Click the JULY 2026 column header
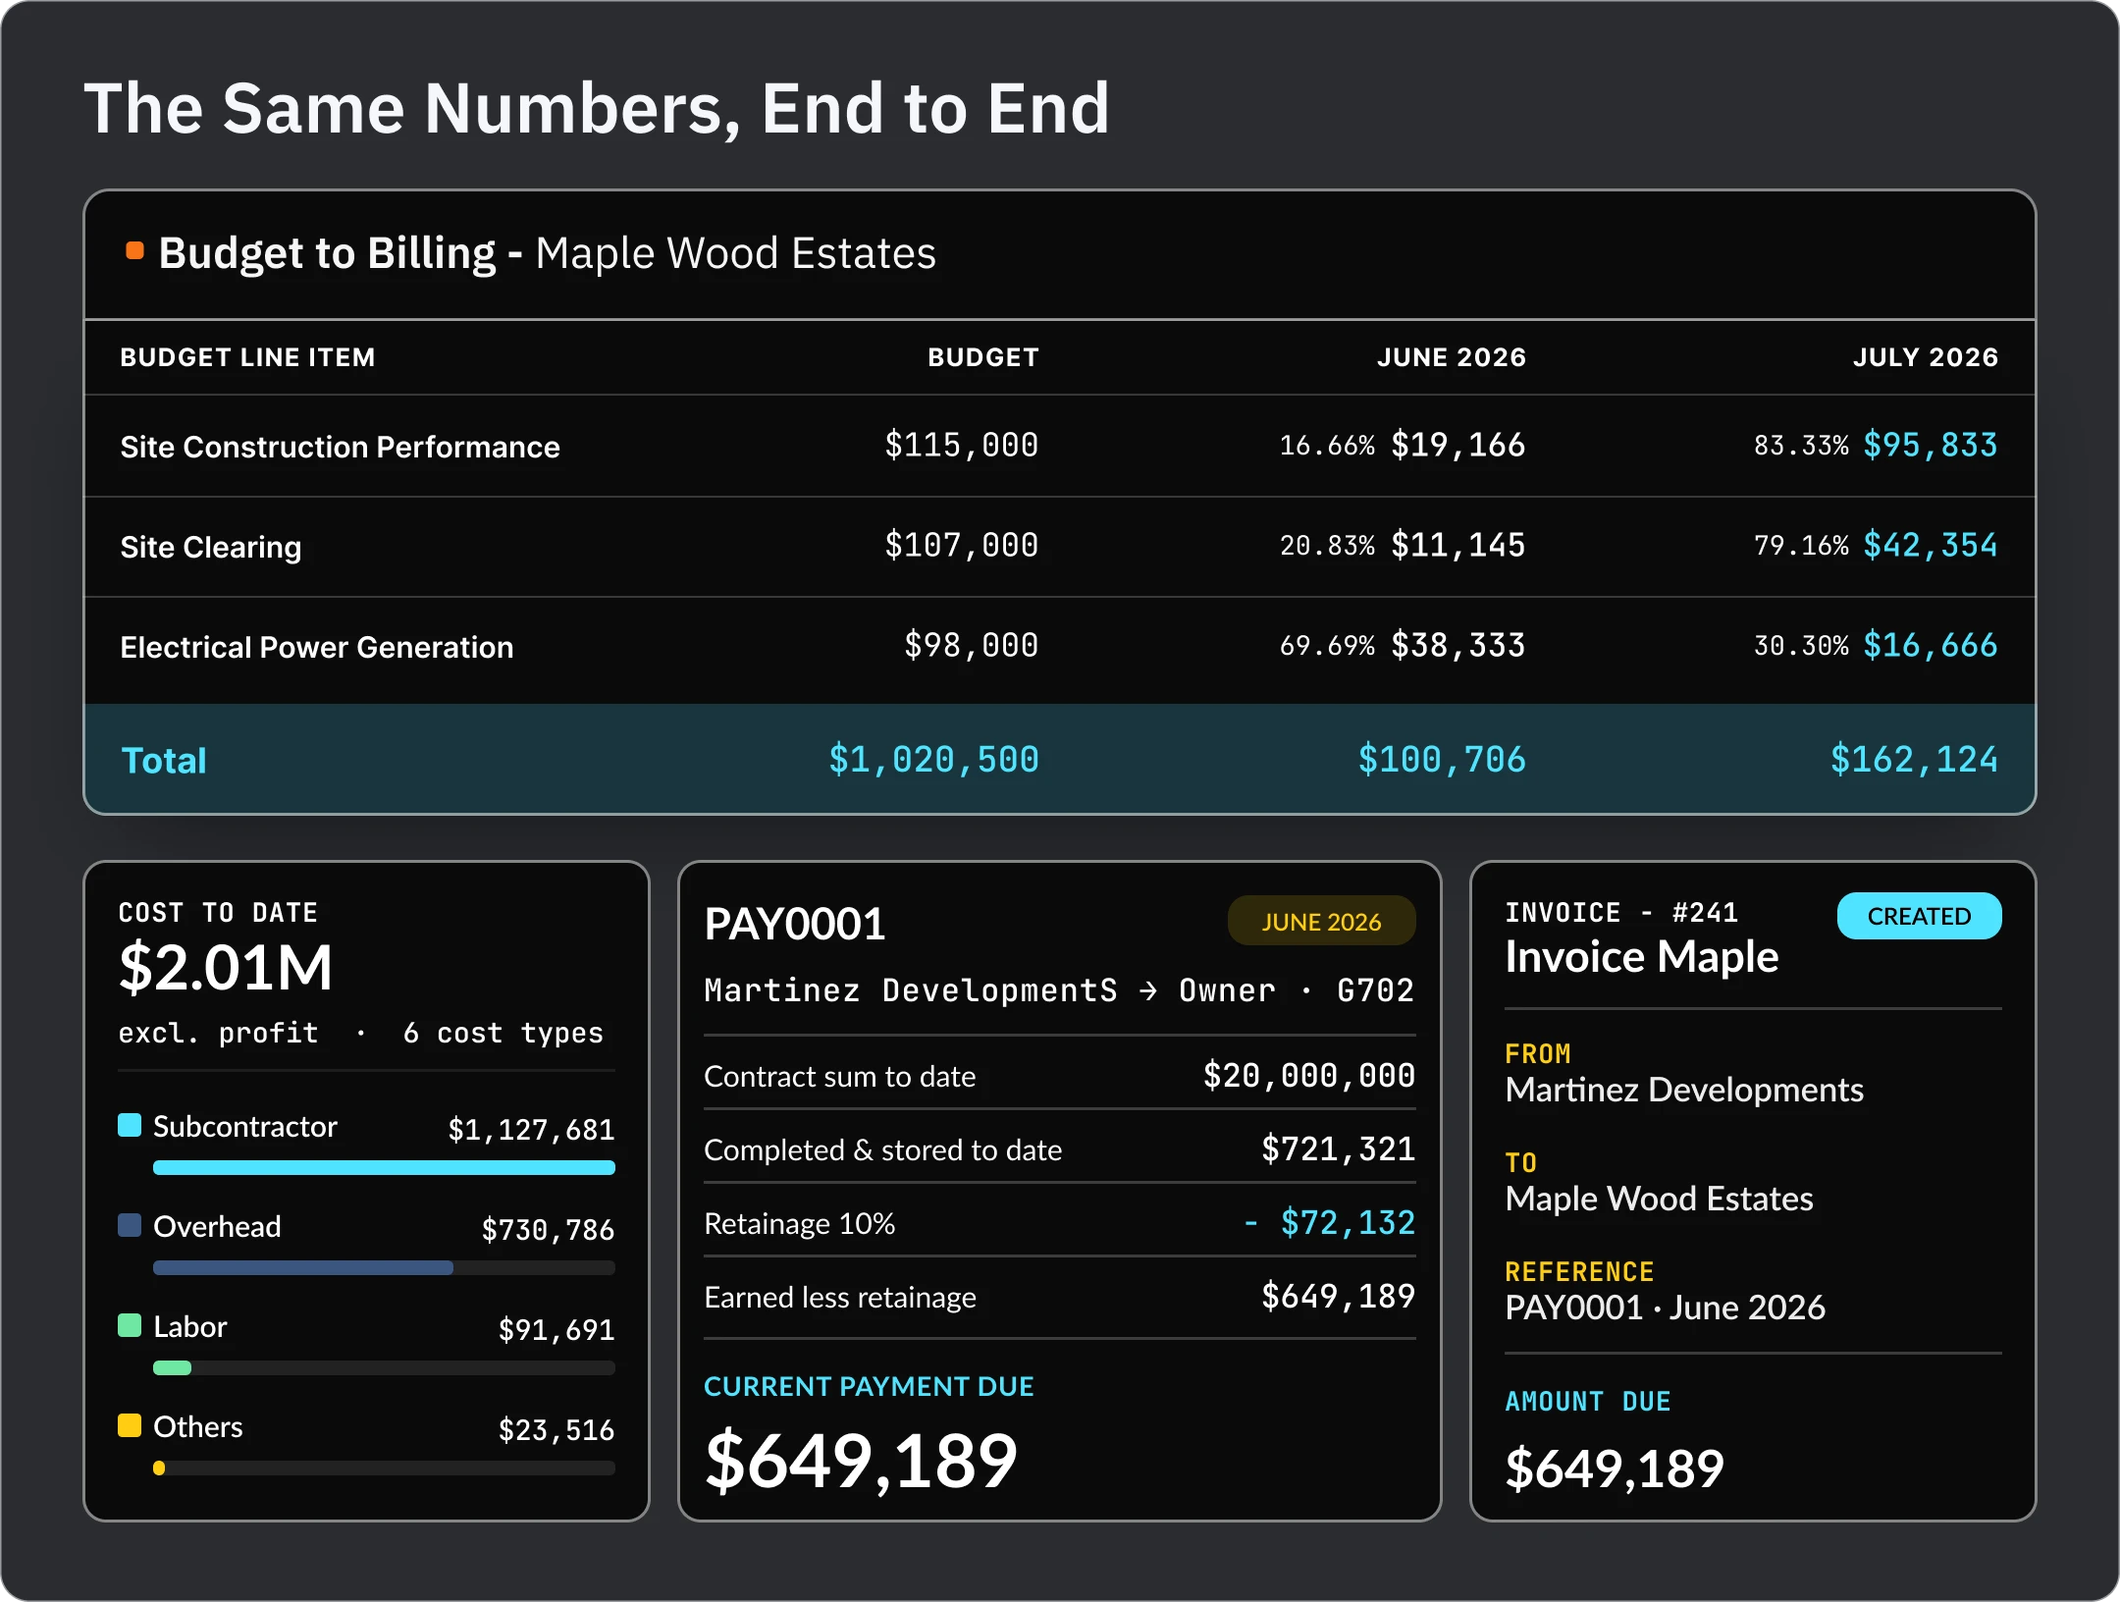 (1926, 357)
